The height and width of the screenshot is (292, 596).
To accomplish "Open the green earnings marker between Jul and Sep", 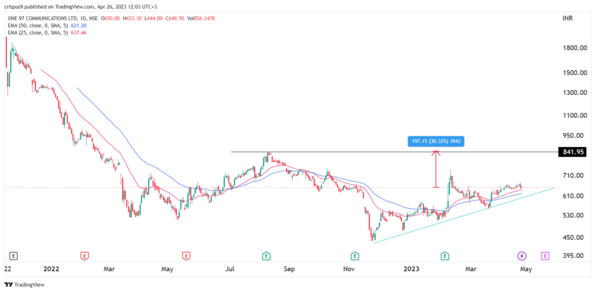I will (267, 256).
